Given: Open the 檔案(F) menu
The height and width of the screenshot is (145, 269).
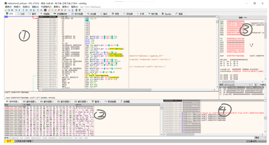Looking at the screenshot, I should click(x=8, y=7).
